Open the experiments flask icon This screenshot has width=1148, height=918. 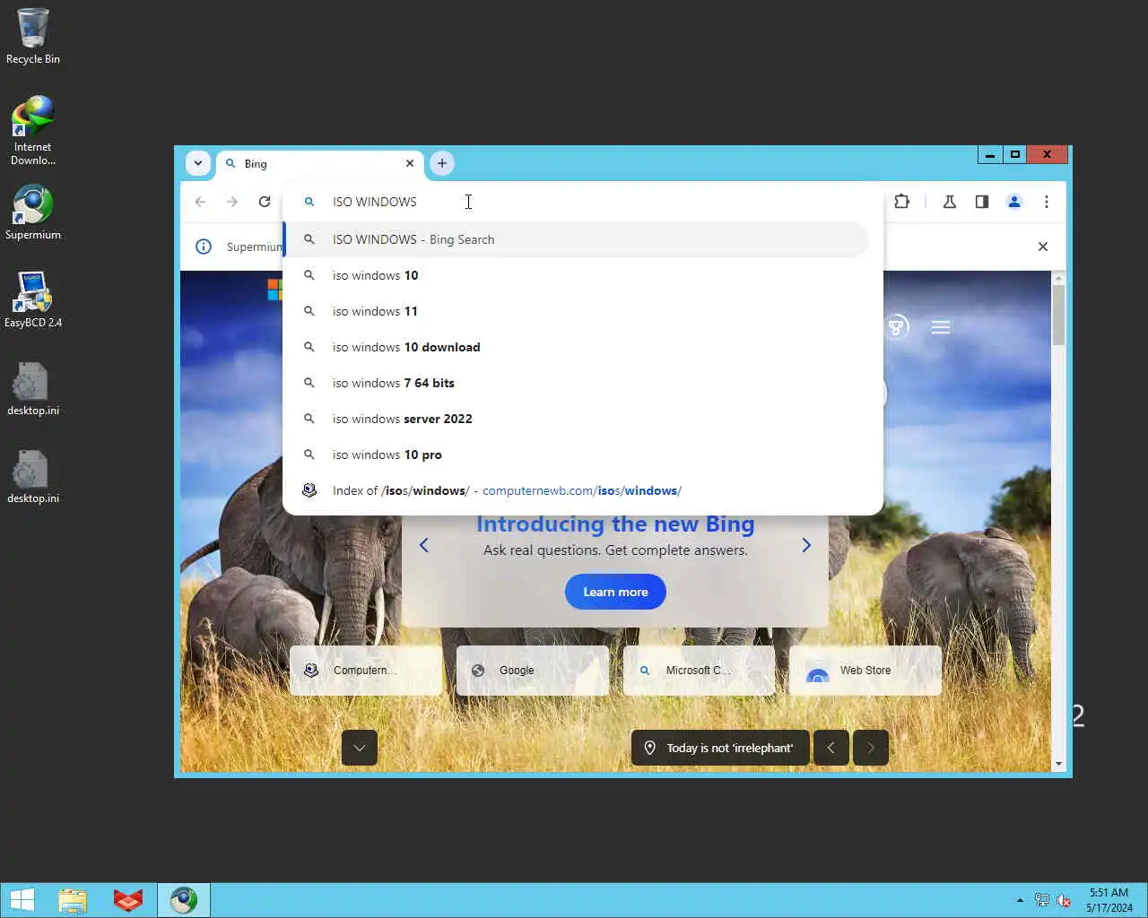point(949,202)
